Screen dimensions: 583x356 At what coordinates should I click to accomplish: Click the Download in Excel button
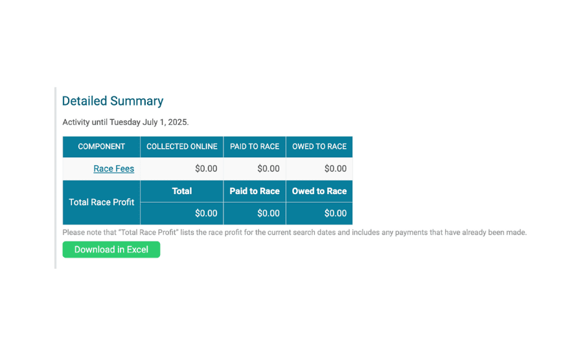coord(111,249)
